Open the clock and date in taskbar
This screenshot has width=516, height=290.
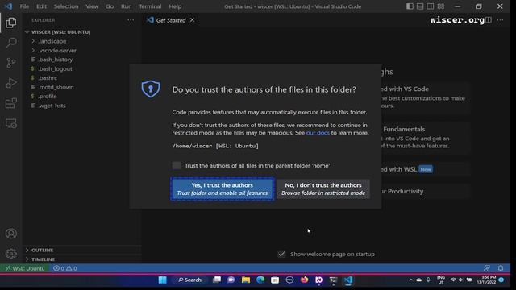(486, 280)
